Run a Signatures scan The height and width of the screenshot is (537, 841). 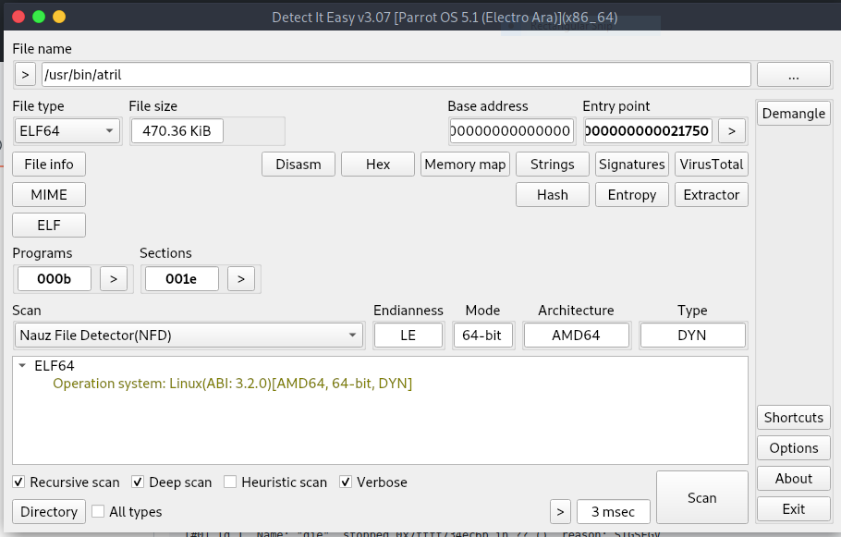pyautogui.click(x=631, y=164)
